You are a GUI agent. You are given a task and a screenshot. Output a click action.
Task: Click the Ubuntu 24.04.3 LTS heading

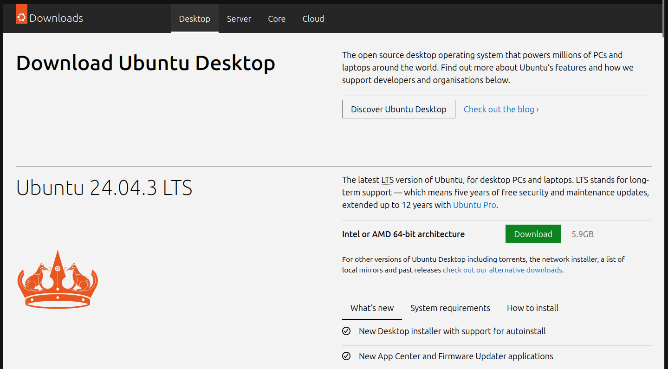pos(104,188)
